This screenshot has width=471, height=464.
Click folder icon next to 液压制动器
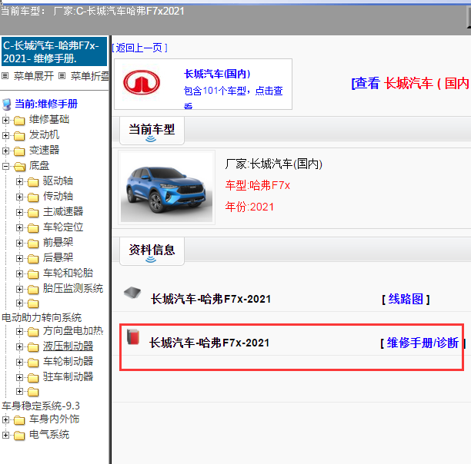[x=33, y=346]
